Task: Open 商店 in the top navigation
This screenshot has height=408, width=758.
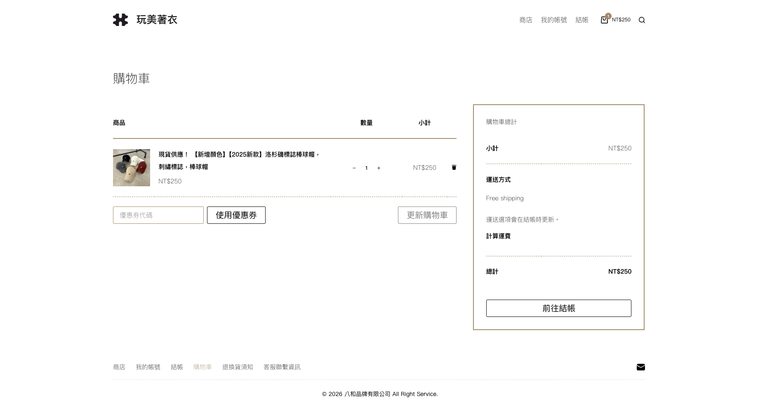Action: click(x=526, y=20)
